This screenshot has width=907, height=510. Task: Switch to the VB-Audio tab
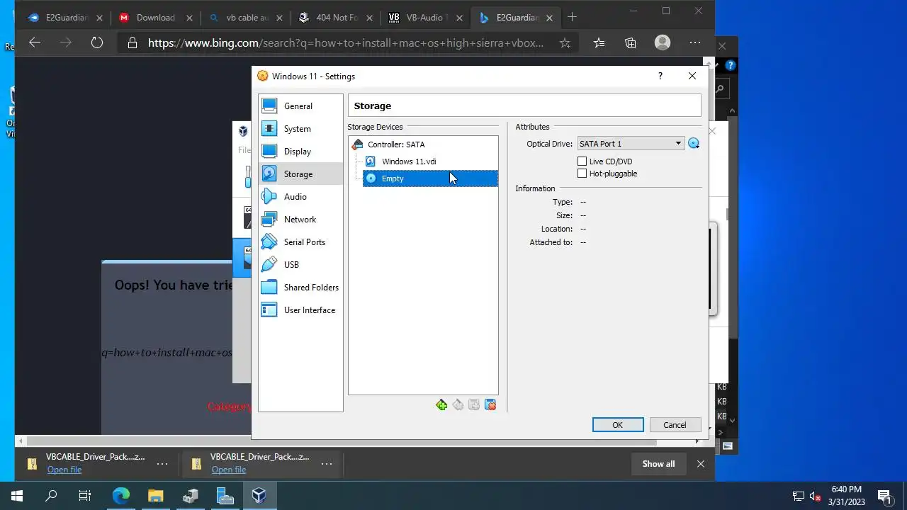pyautogui.click(x=425, y=18)
